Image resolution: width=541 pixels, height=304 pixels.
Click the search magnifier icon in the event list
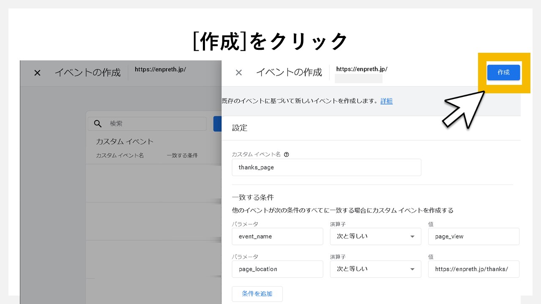click(98, 123)
